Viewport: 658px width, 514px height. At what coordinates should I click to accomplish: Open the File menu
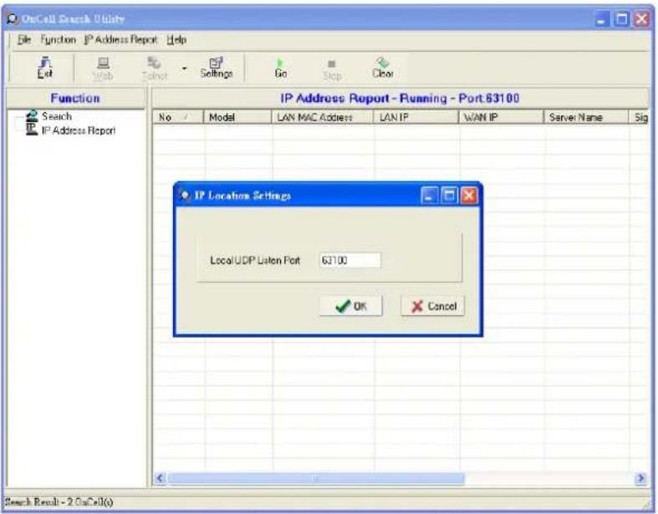(24, 39)
